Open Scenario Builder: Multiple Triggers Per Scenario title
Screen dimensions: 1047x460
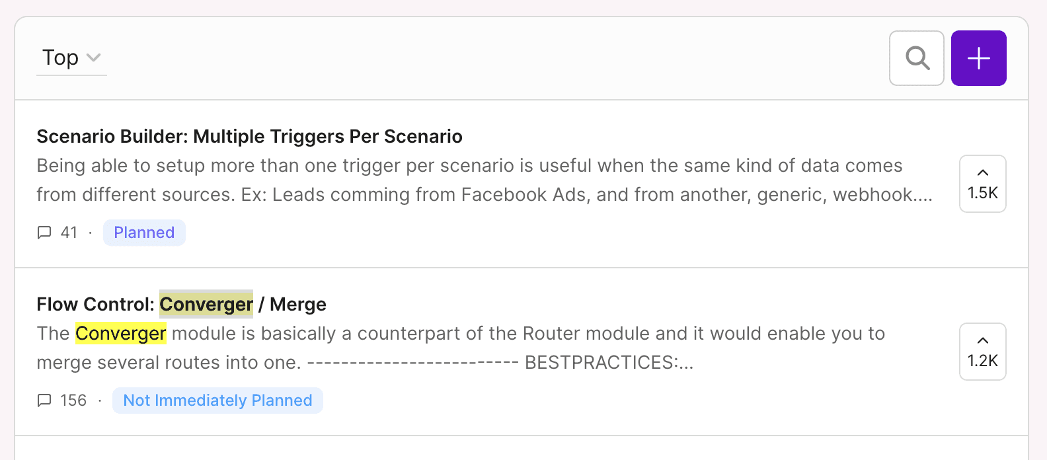249,136
